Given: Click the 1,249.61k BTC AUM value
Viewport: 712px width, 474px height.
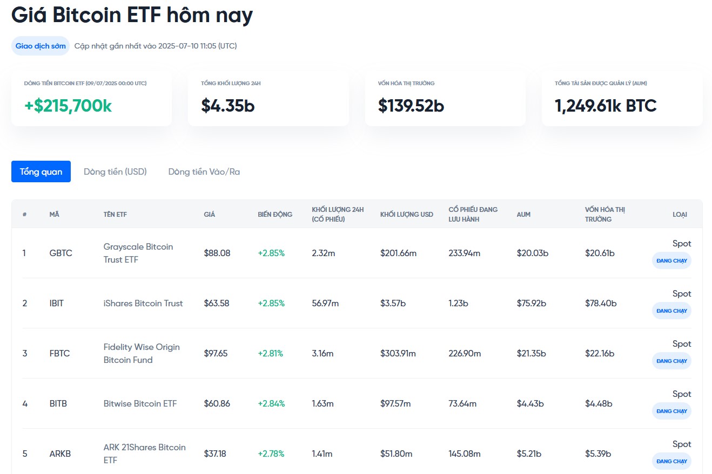Looking at the screenshot, I should coord(606,106).
